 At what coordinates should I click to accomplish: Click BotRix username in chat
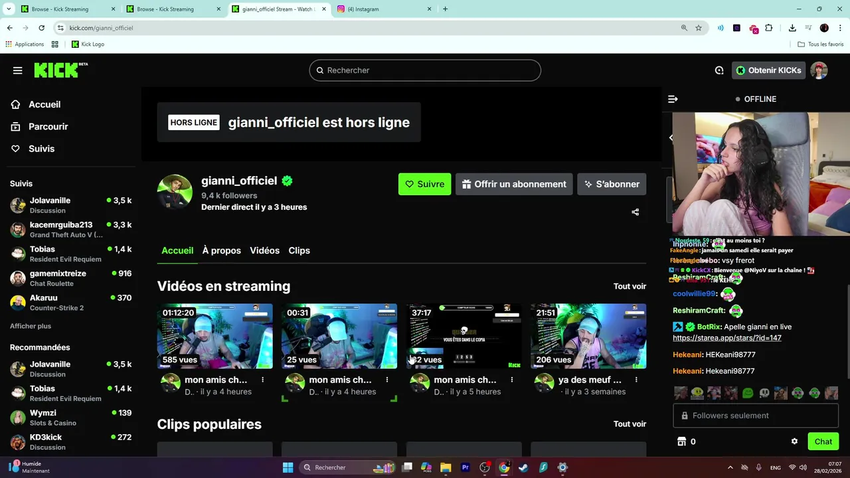tap(709, 327)
